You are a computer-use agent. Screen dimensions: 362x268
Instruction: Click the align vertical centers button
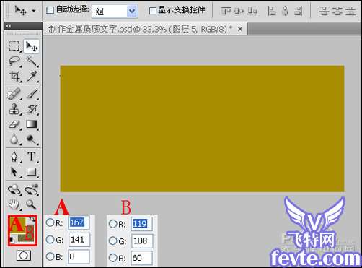click(x=239, y=11)
